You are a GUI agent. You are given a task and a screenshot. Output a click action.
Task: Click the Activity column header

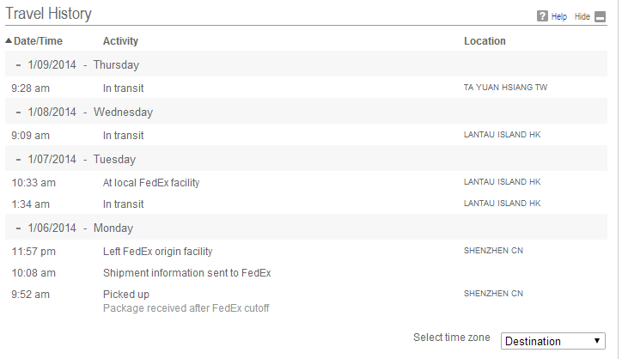coord(120,41)
